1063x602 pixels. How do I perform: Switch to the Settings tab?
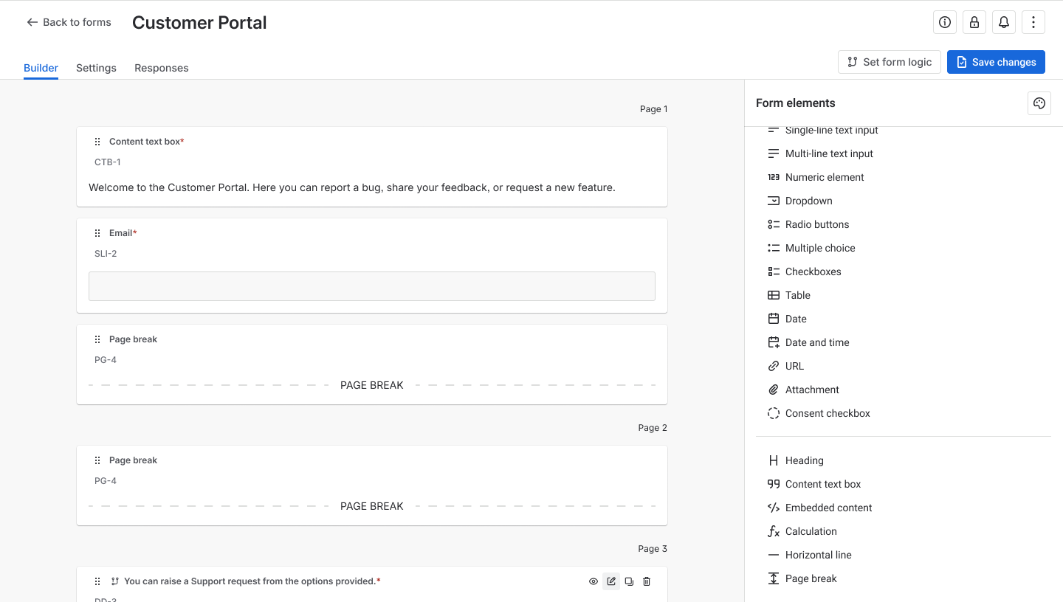click(x=96, y=68)
